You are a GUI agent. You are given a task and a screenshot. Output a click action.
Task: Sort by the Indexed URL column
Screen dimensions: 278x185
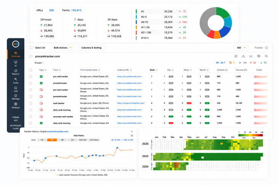(x=124, y=70)
